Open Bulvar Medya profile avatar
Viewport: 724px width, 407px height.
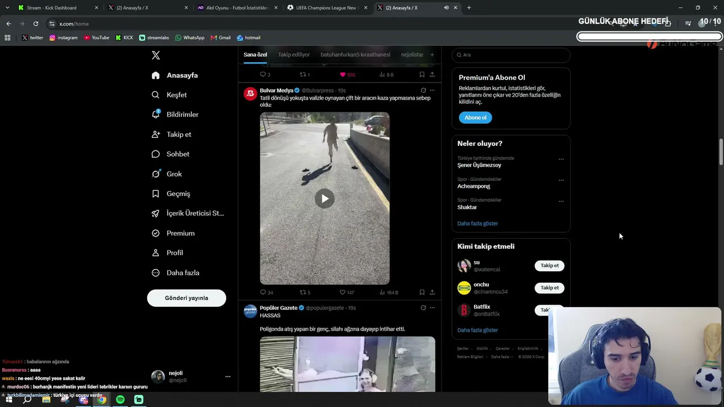(250, 93)
